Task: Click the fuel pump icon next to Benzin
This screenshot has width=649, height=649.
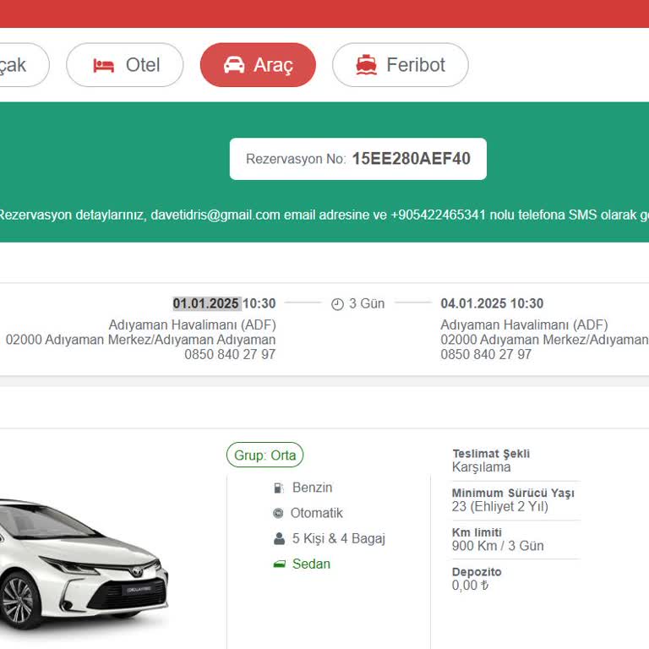Action: click(278, 488)
